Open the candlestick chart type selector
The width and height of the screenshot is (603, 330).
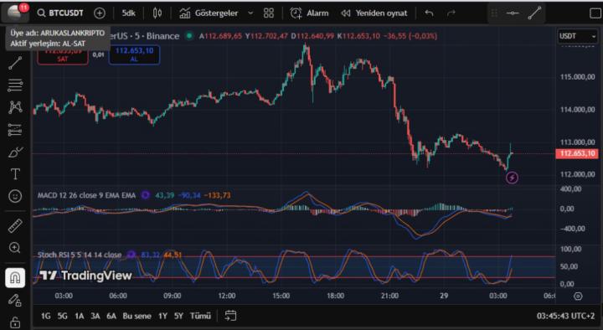point(157,13)
